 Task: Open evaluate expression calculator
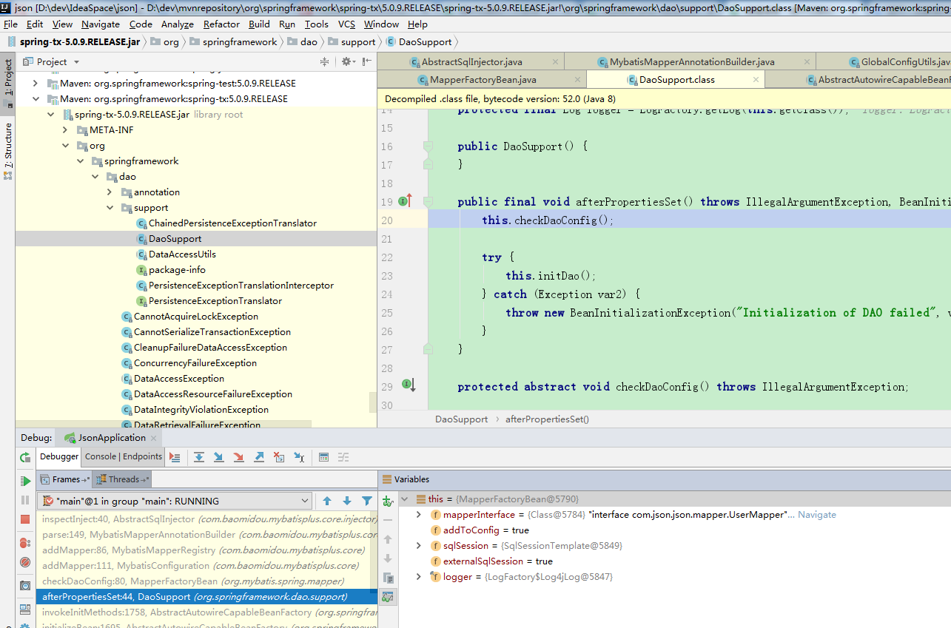323,457
